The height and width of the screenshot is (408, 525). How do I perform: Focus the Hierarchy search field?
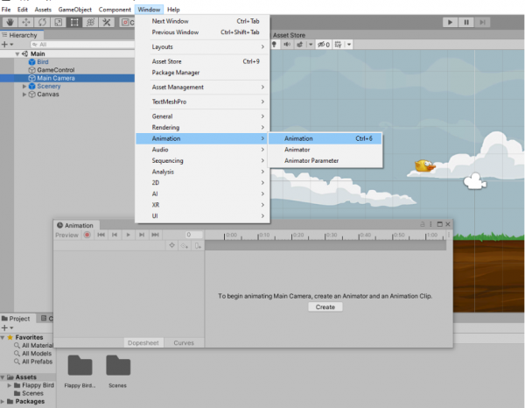(82, 45)
